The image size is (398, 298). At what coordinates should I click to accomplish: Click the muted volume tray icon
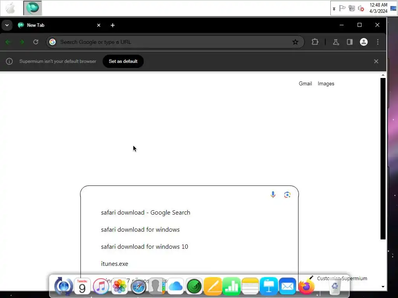point(361,9)
